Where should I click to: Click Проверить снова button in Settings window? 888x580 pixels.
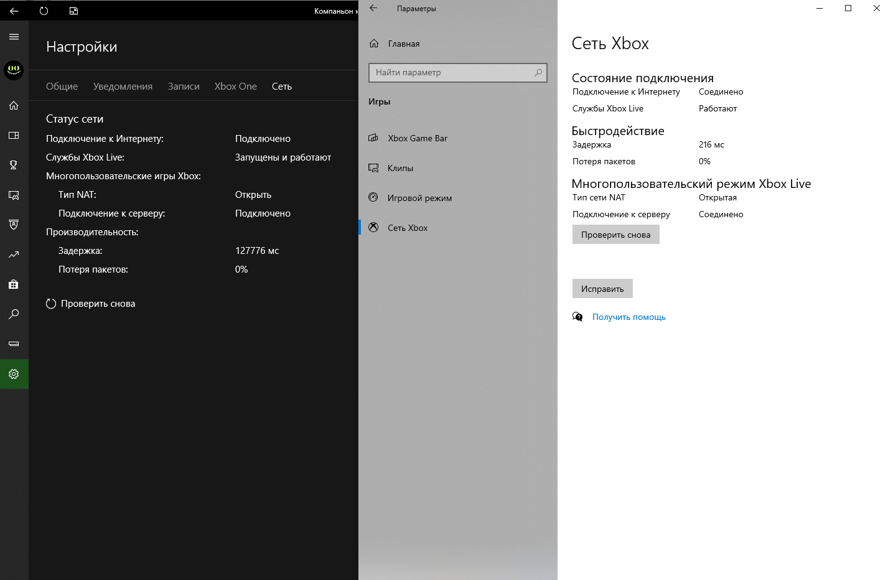coord(615,235)
